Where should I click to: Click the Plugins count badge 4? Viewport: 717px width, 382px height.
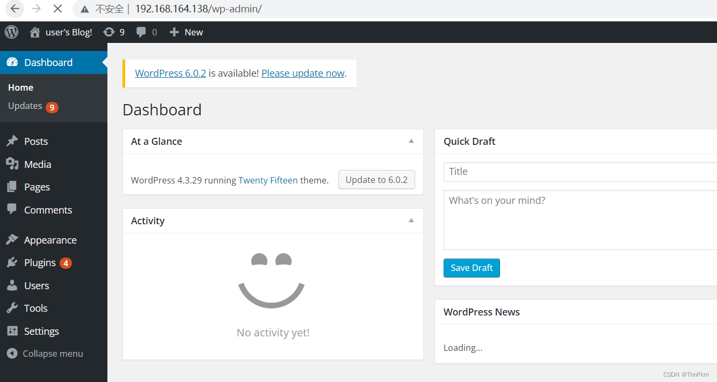pos(66,263)
